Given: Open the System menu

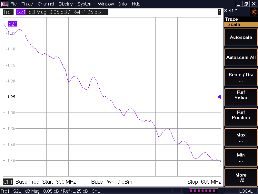Looking at the screenshot, I should 85,4.
